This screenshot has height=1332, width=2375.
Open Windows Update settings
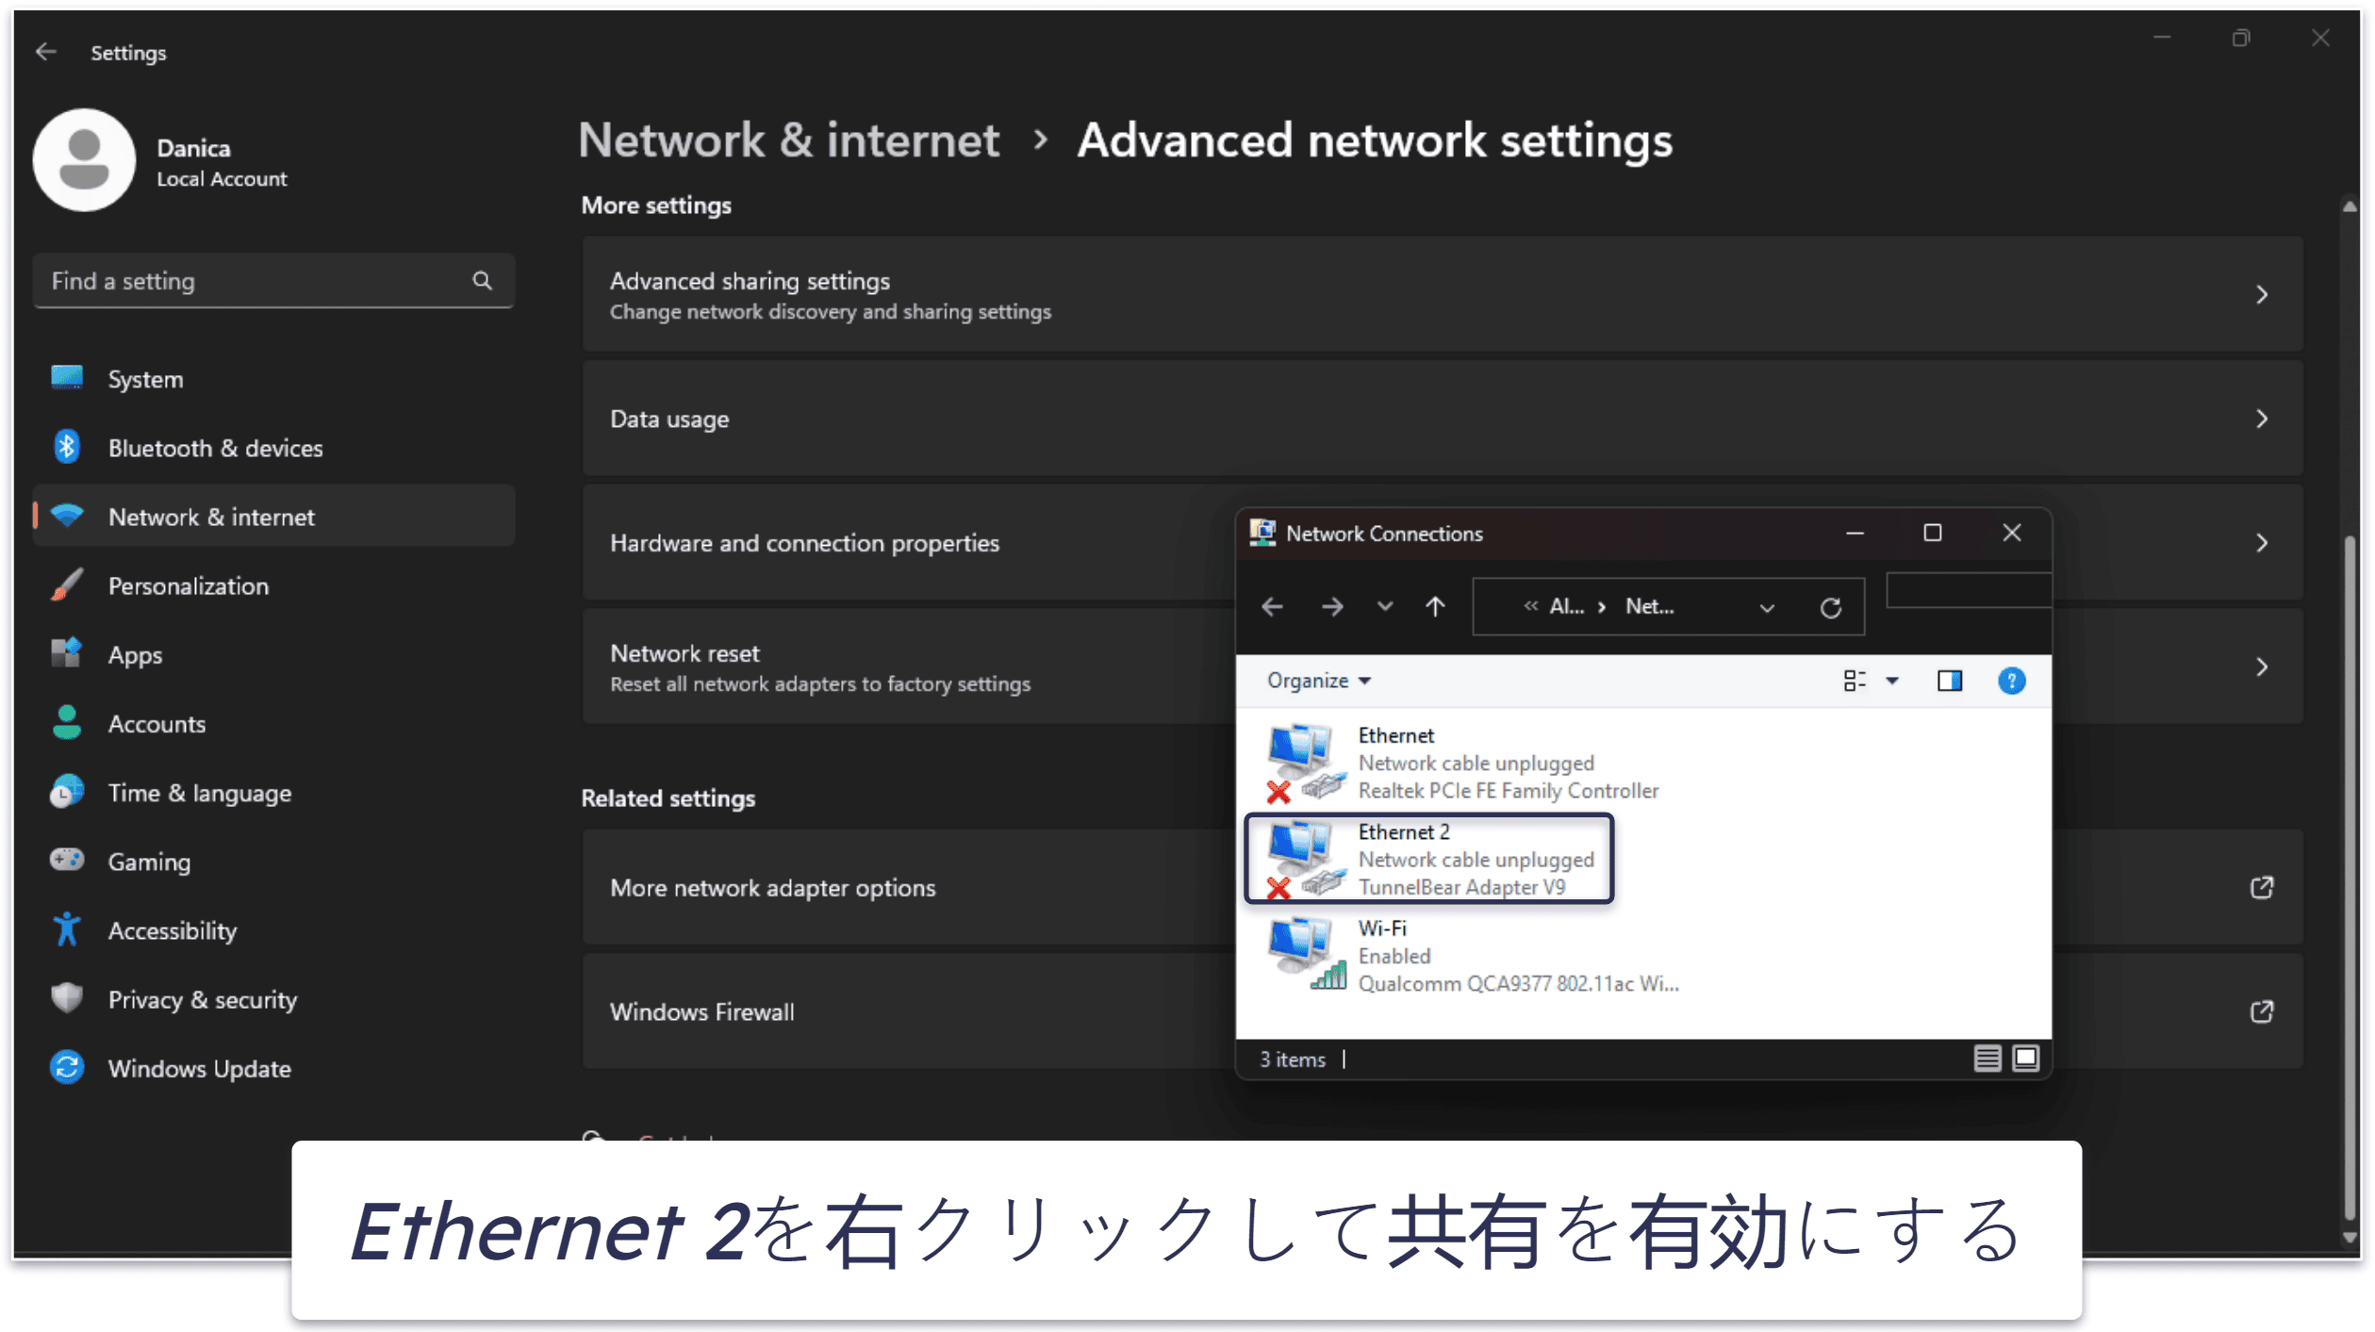click(273, 1067)
